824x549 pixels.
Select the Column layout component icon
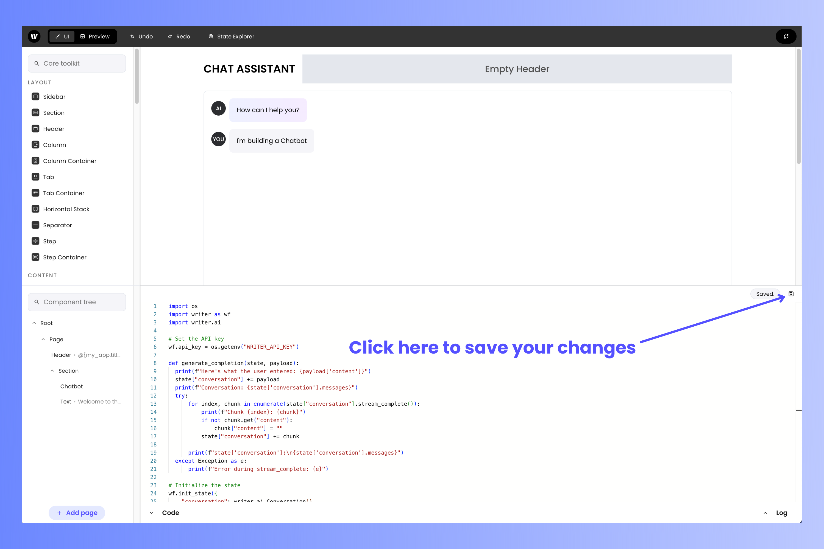35,145
